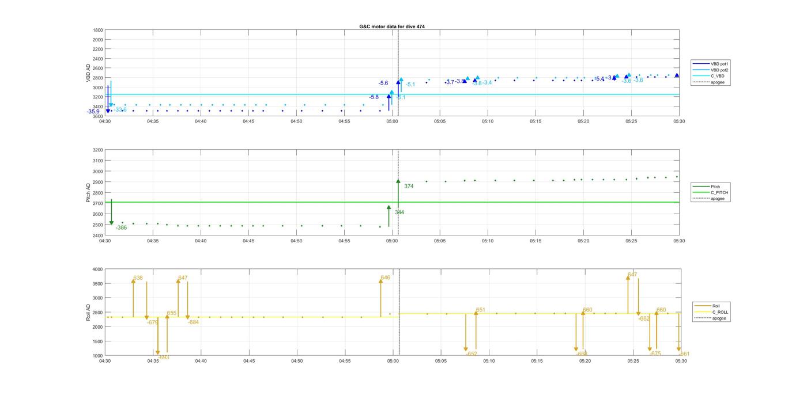This screenshot has height=399, width=807.
Task: Click the '3100' y-axis tick label
Action: [x=97, y=161]
